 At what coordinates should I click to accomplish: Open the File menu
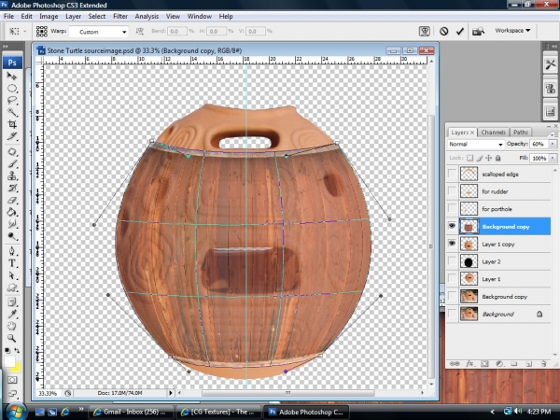(x=8, y=17)
